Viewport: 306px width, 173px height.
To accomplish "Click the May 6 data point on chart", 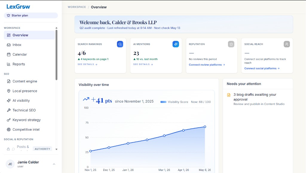I will pos(205,127).
